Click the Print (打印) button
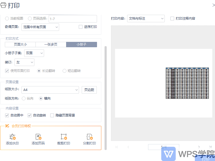This screenshot has width=215, height=161. [206, 159]
